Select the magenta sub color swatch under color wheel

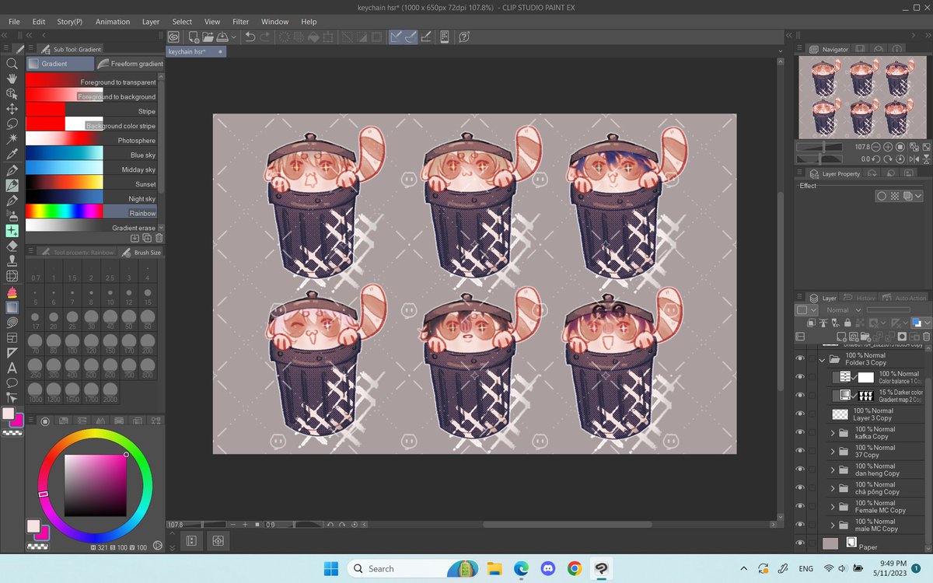tap(42, 532)
